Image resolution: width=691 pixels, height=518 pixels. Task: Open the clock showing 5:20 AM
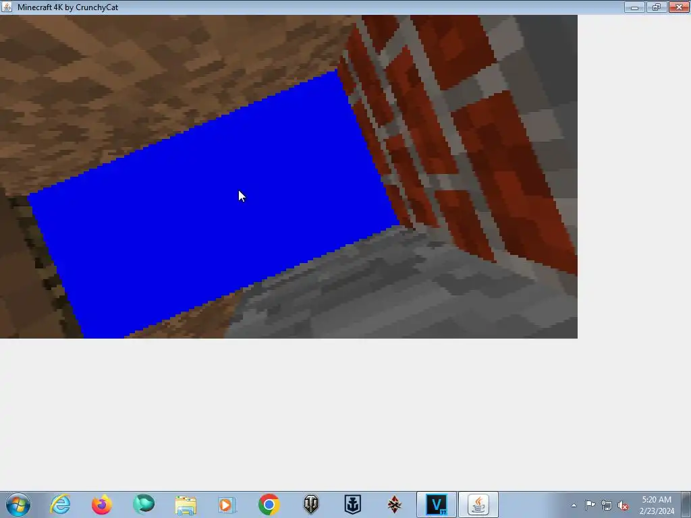click(657, 505)
